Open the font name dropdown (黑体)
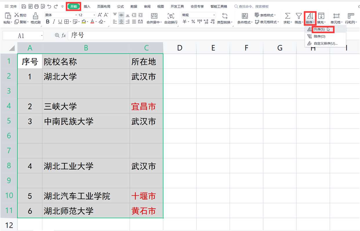The image size is (360, 231). (76, 15)
